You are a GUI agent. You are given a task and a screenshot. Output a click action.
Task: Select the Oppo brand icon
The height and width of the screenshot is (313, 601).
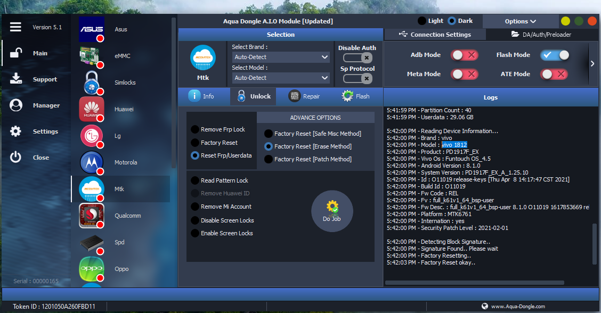click(92, 269)
